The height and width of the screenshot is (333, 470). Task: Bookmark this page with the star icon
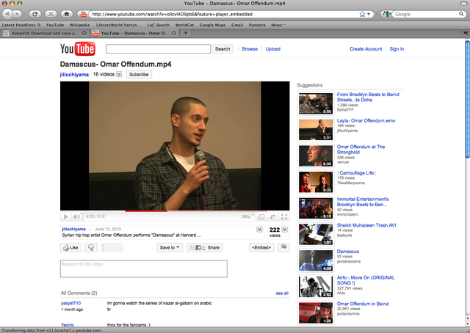tap(362, 14)
